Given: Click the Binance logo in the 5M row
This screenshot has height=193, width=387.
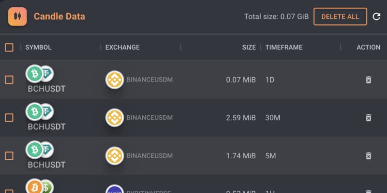Looking at the screenshot, I should [x=115, y=155].
